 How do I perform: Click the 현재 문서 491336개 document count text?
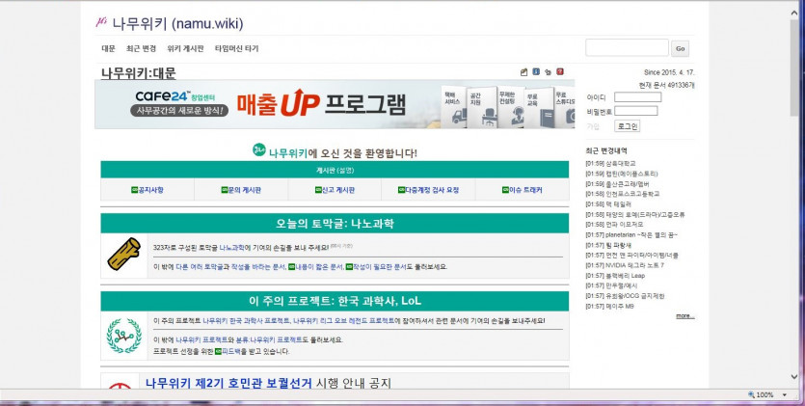pos(666,85)
